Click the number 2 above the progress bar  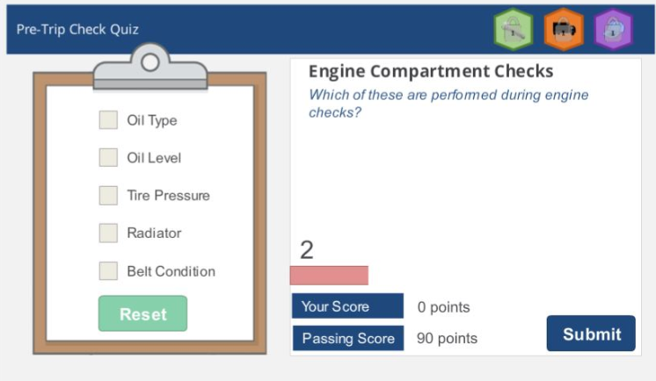(307, 250)
